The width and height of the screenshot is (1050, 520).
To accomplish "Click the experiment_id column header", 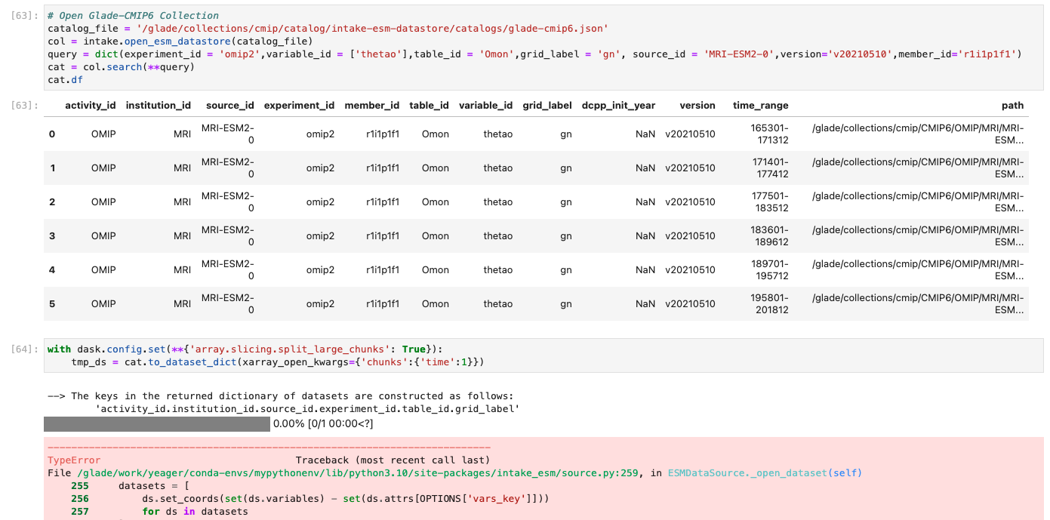I will tap(299, 106).
